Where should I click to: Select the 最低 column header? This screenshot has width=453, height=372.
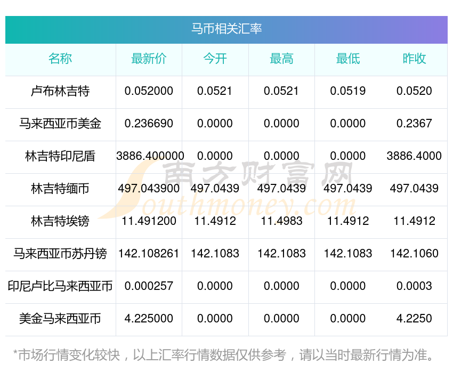[x=348, y=59]
